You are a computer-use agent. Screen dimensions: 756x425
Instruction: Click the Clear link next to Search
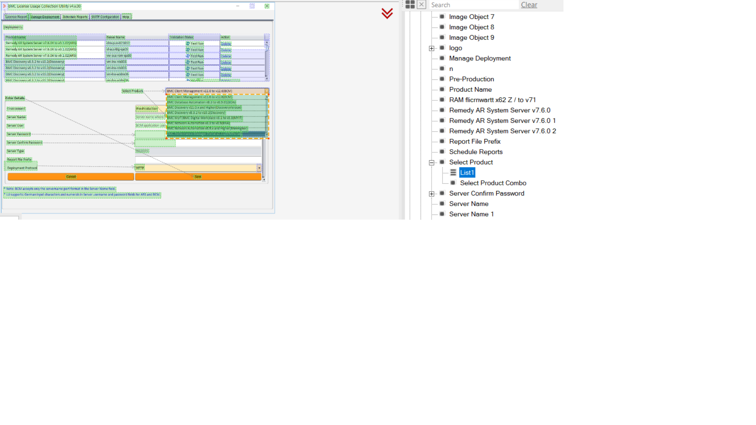tap(529, 5)
